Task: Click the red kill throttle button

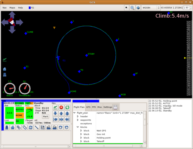Action: (61, 107)
